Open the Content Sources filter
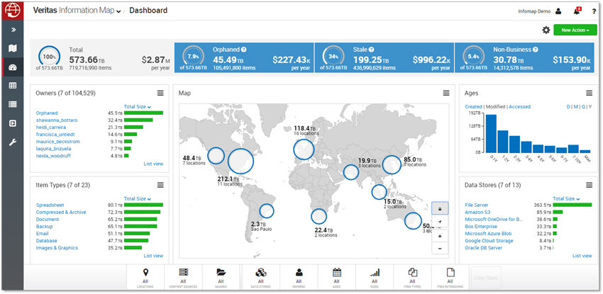The image size is (603, 294). pos(183,278)
